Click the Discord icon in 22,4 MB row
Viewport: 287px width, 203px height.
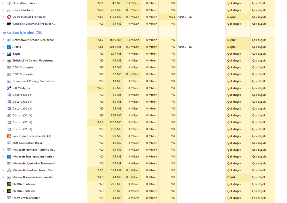pos(9,115)
